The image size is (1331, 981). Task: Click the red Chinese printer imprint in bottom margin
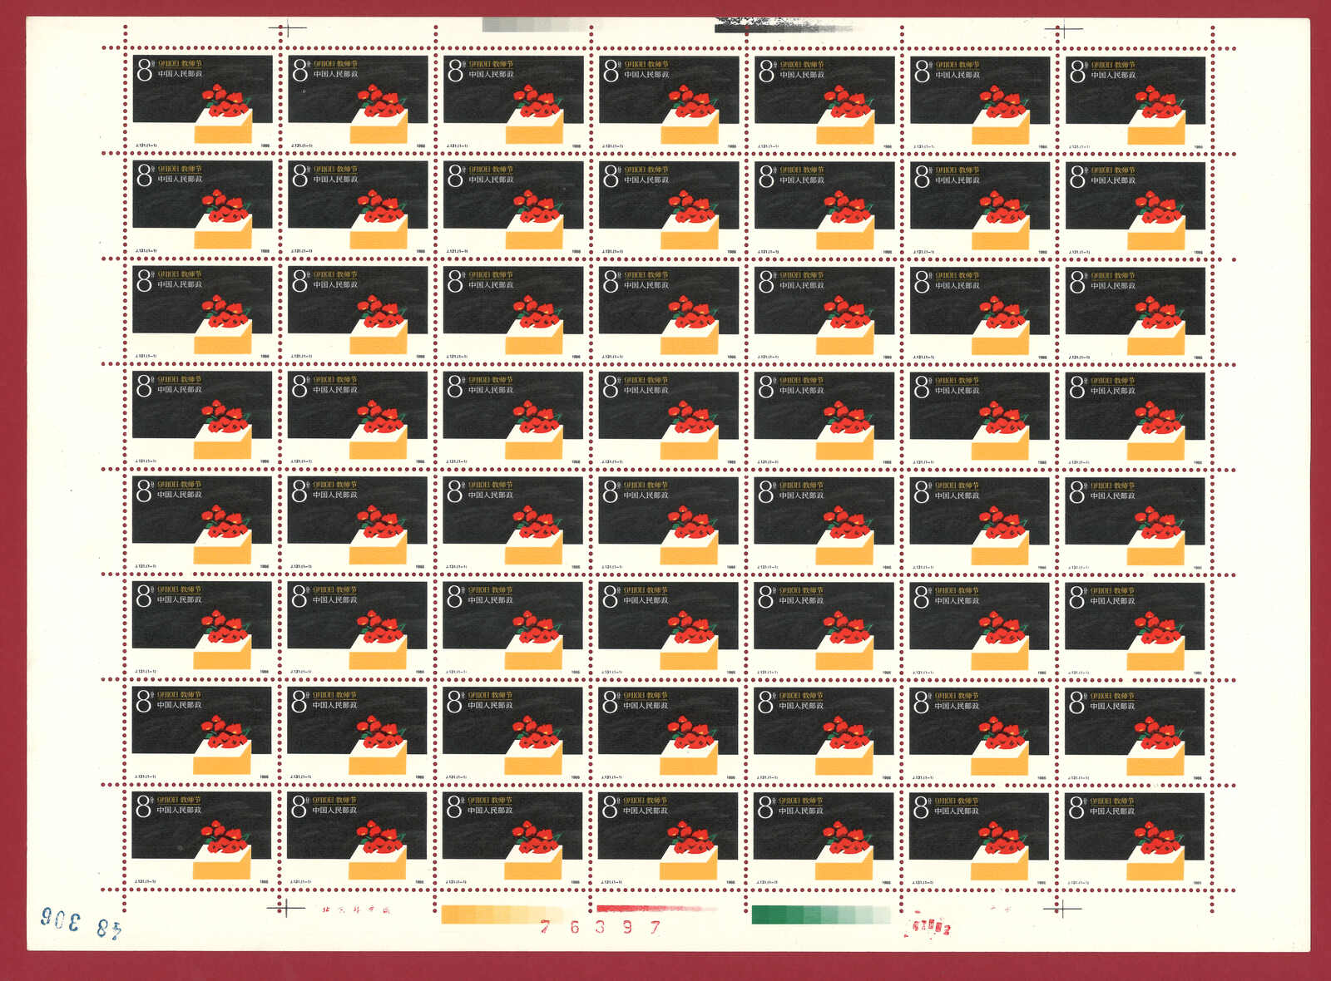coord(354,910)
